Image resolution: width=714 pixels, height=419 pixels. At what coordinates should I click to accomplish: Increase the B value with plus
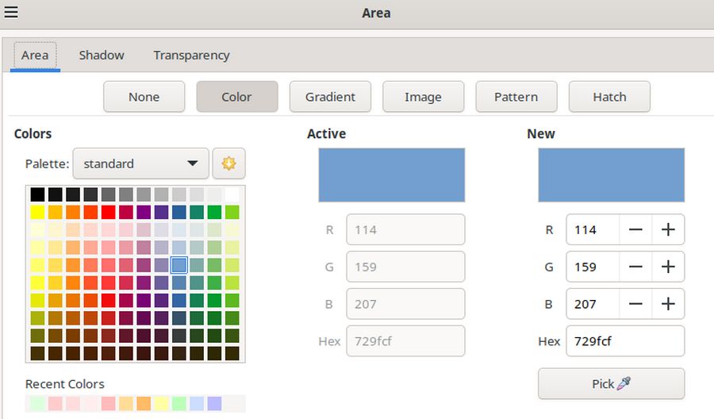(668, 304)
